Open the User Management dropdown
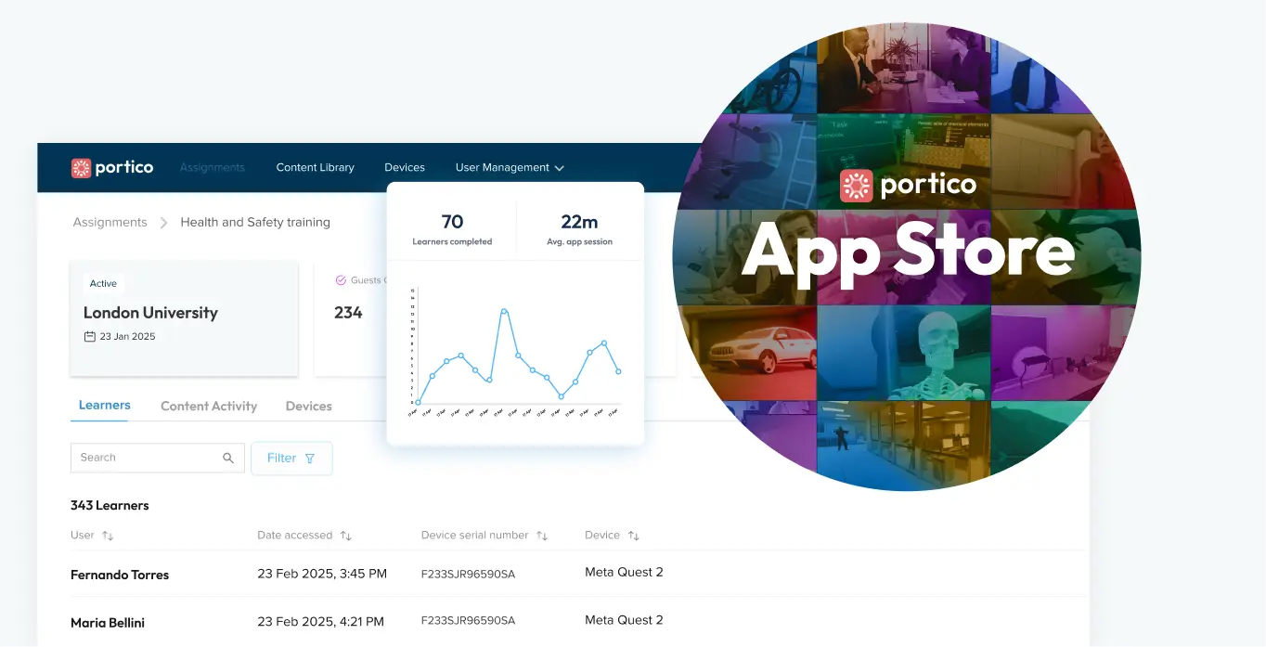1266x647 pixels. coord(509,167)
